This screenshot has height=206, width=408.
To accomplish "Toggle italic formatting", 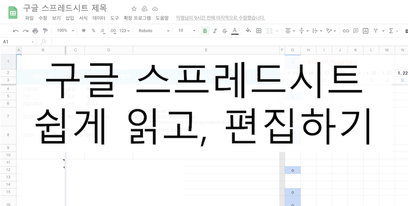I will pyautogui.click(x=215, y=31).
